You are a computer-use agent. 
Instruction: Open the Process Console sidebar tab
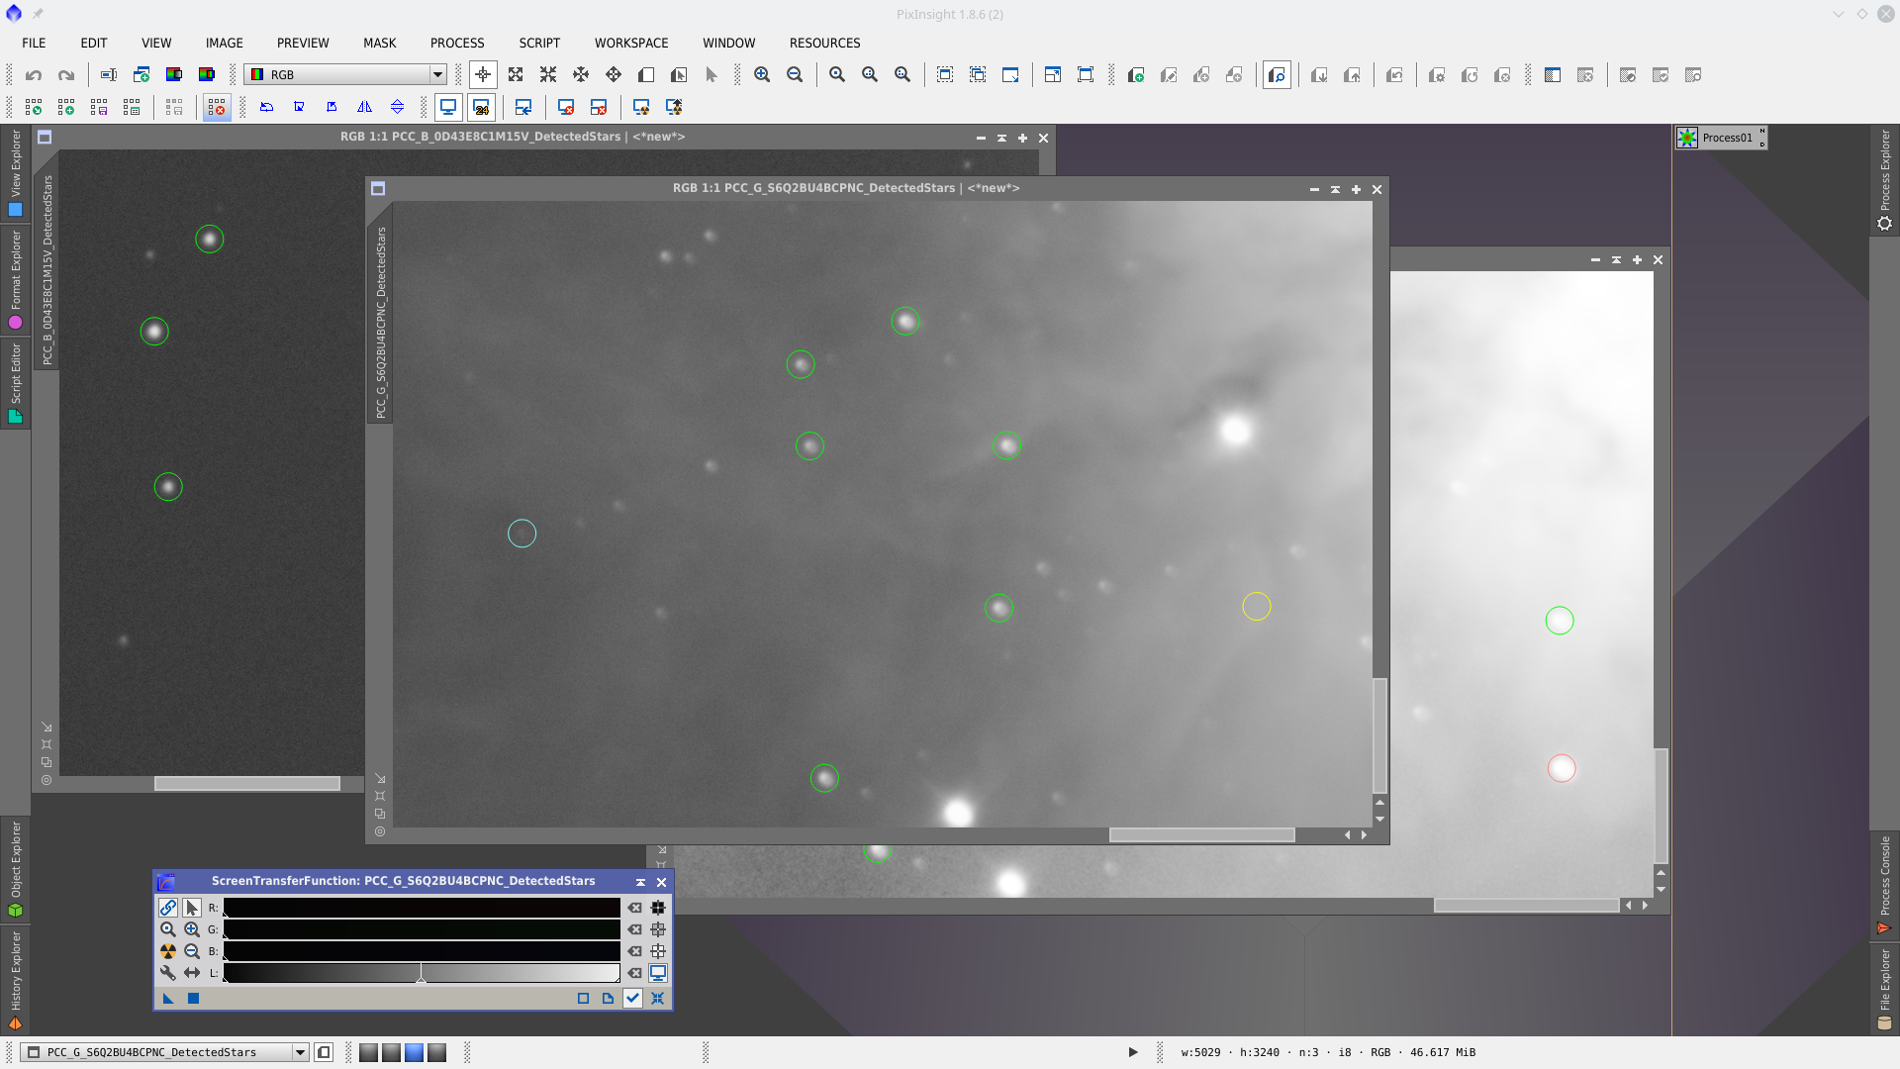1884,884
